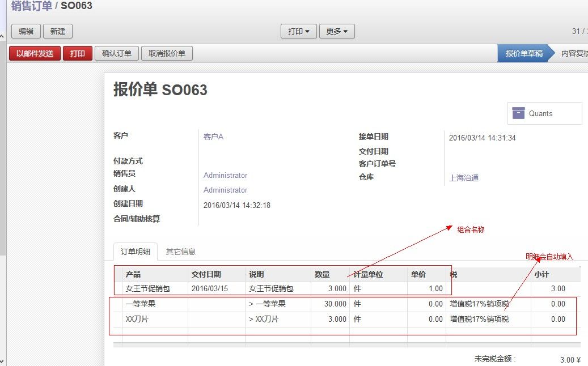This screenshot has height=366, width=588.
Task: Select the 一等苹果 product cell
Action: (155, 304)
